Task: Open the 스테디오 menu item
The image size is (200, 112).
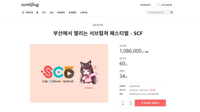Action: coord(84,12)
